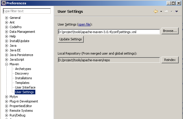Click the back navigation arrow icon

(156, 11)
